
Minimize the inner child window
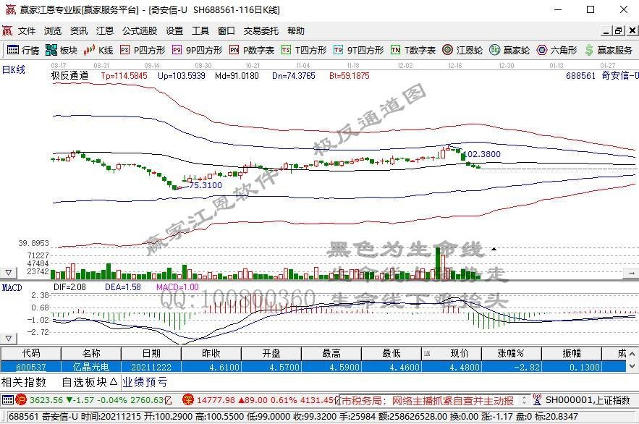click(607, 31)
